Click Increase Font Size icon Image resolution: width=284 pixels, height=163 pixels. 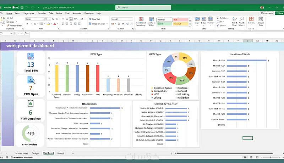[x=53, y=19]
